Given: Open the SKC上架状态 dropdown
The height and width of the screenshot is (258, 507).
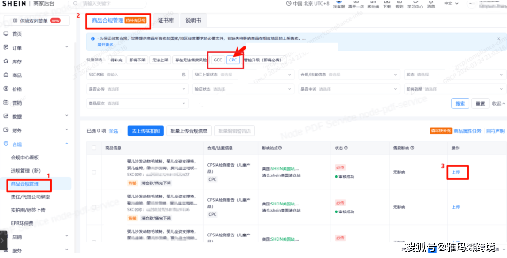Looking at the screenshot, I should point(244,75).
